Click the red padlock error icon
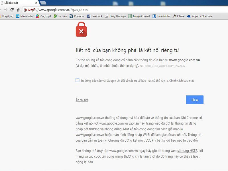This screenshot has width=228, height=171. point(81,29)
